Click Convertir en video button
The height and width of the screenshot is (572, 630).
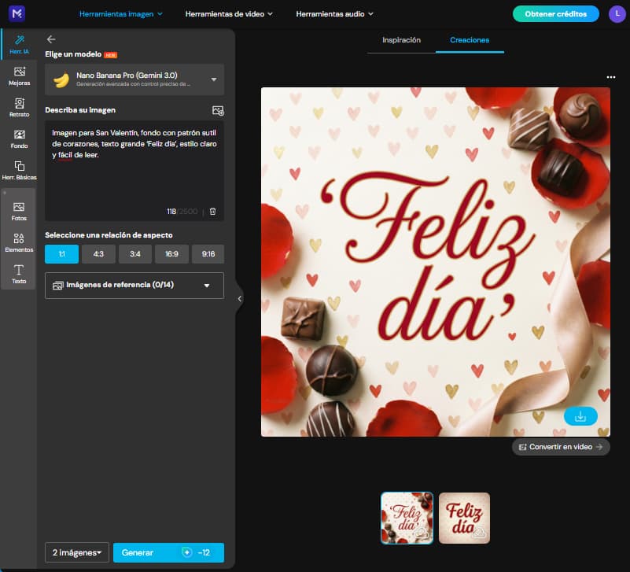tap(561, 447)
